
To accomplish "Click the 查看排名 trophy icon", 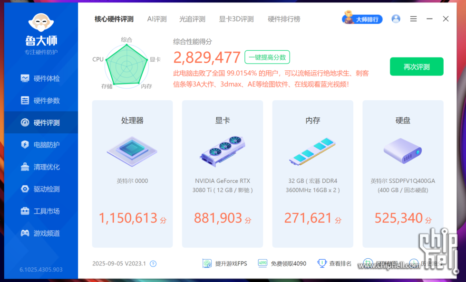I will click(322, 263).
